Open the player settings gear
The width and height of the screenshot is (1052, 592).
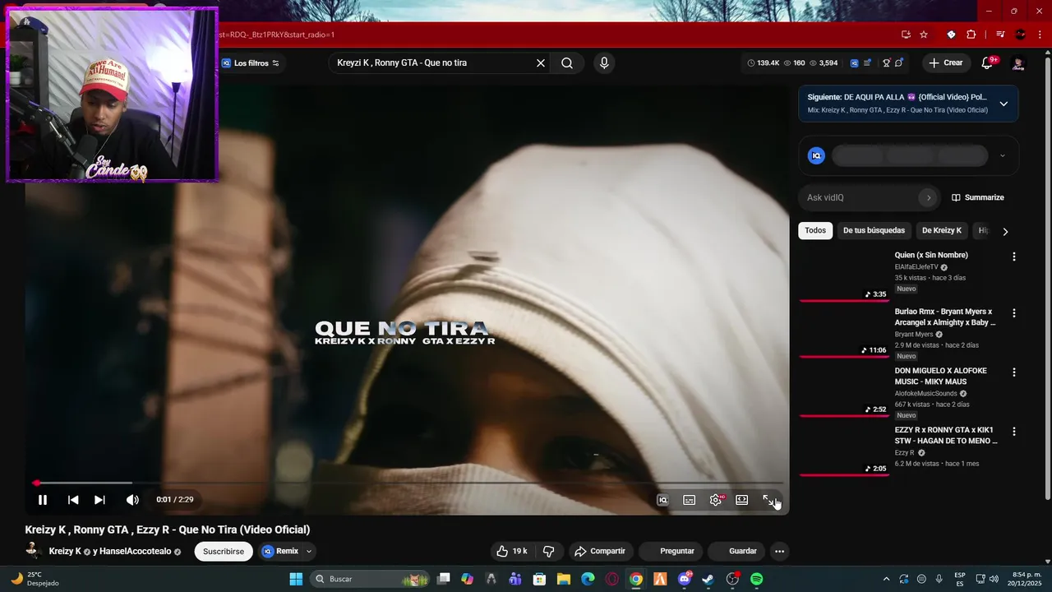[716, 500]
